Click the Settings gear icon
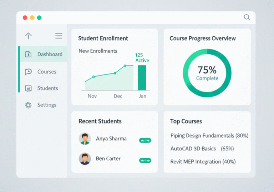The height and width of the screenshot is (192, 274). tap(29, 105)
